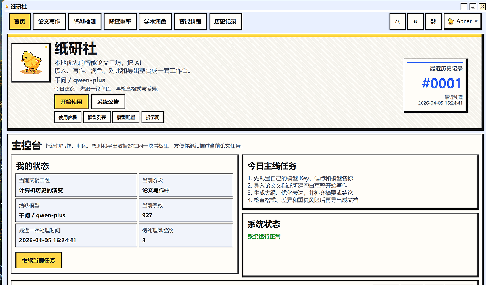Open the 降AI检测 tab
This screenshot has height=285, width=486.
85,21
